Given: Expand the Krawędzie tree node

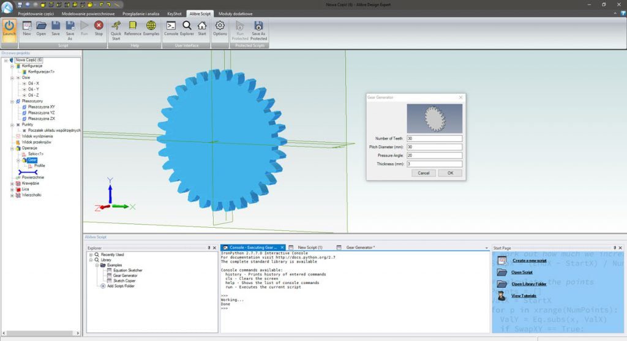Looking at the screenshot, I should pyautogui.click(x=12, y=183).
